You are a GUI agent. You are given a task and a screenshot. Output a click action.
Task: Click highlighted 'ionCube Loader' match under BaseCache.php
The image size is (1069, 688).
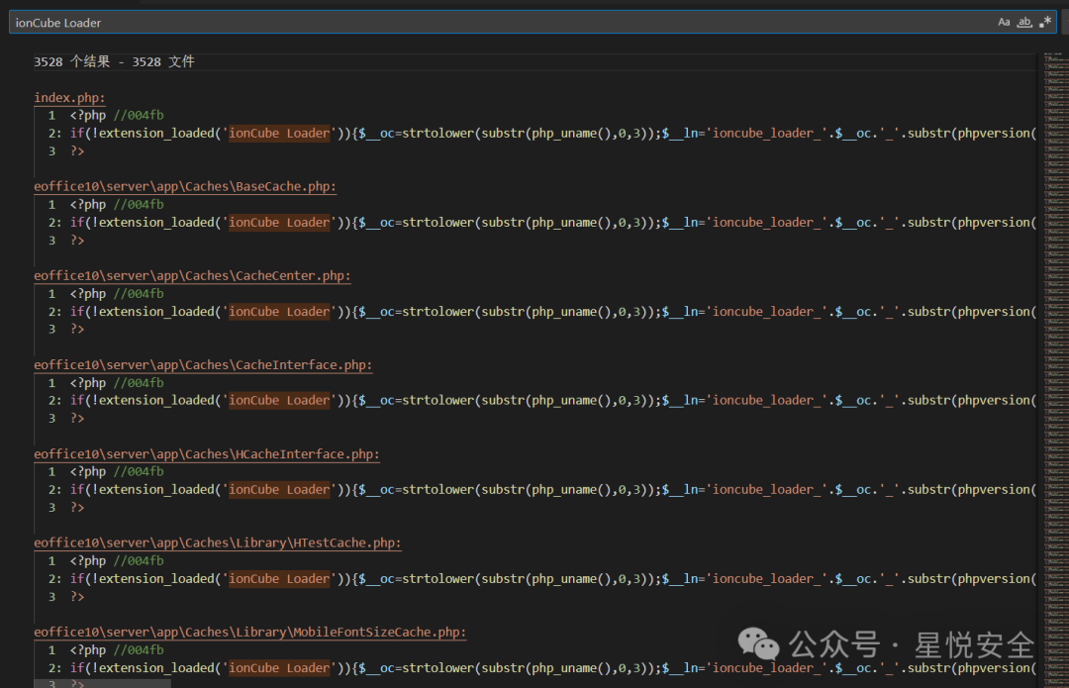tap(279, 223)
